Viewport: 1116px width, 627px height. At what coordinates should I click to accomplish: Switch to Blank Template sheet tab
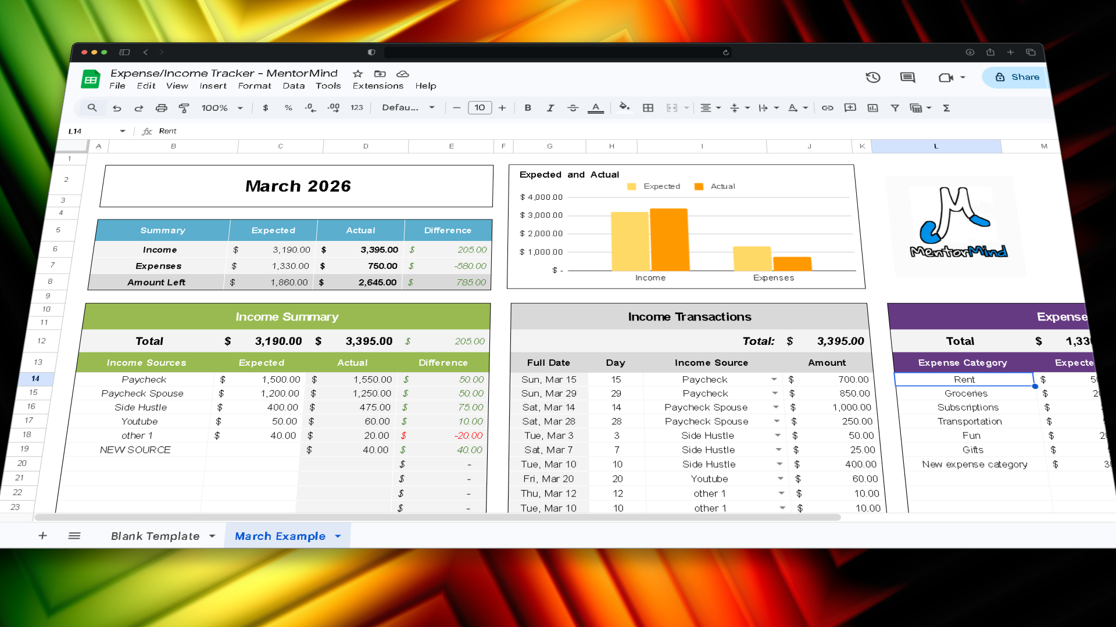155,536
